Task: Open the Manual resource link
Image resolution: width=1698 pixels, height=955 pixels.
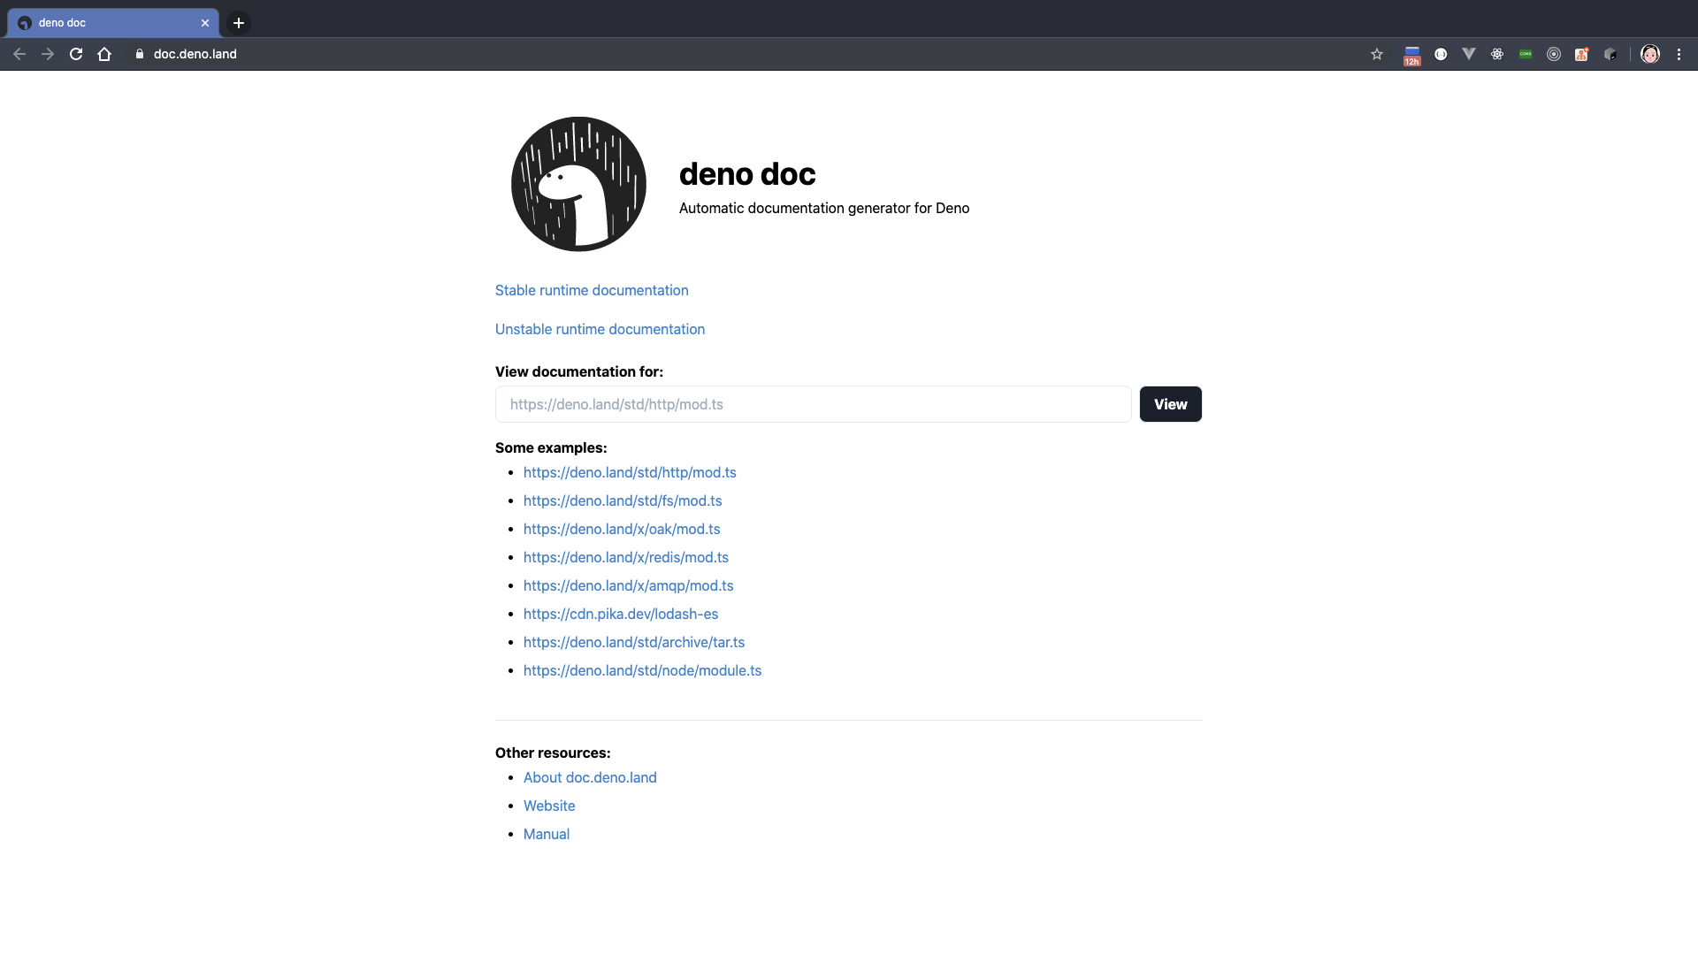Action: (547, 834)
